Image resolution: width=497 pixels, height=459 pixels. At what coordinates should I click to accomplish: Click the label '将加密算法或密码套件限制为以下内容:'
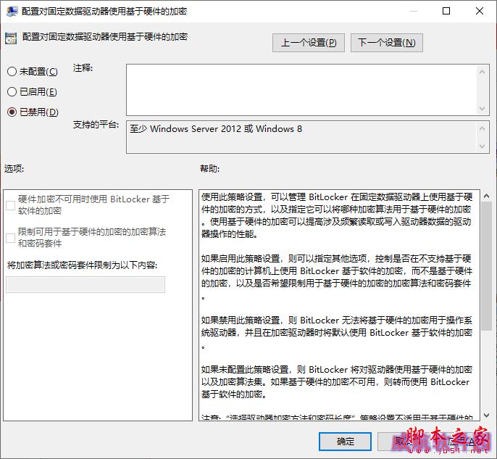[82, 265]
